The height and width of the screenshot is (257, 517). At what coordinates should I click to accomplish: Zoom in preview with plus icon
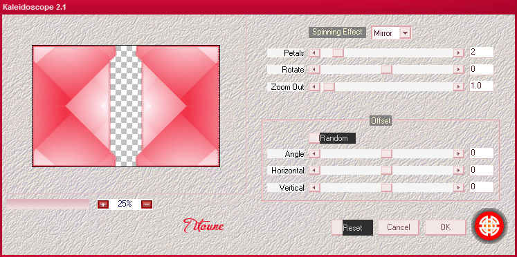point(103,204)
